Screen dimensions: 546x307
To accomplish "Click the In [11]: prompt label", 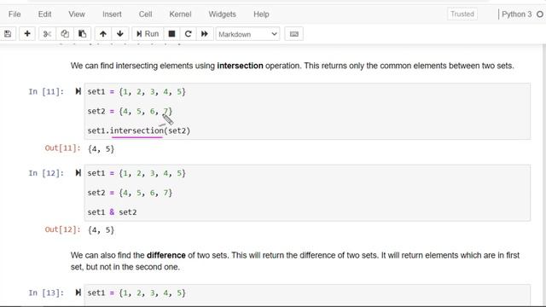I will (x=46, y=91).
